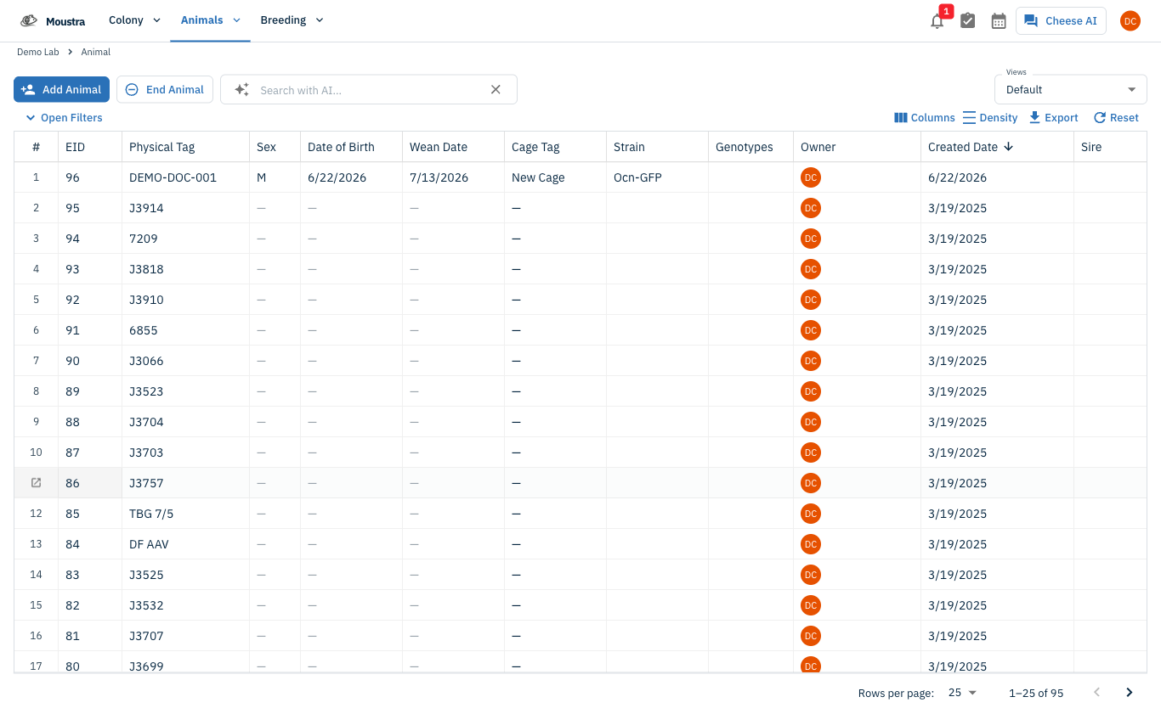
Task: Open the Colony menu
Action: click(x=134, y=20)
